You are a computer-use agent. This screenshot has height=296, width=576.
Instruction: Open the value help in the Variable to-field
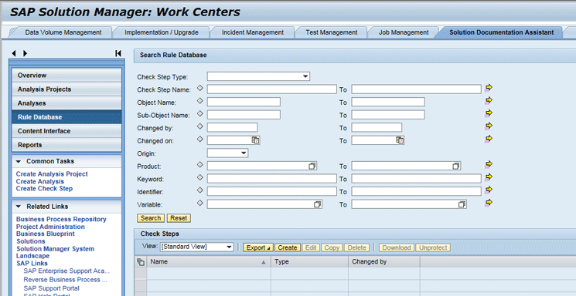[x=462, y=204]
